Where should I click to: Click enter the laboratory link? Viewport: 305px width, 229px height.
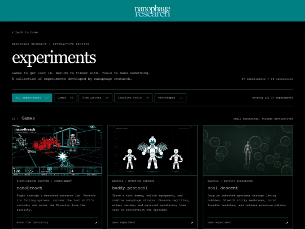click(x=32, y=222)
